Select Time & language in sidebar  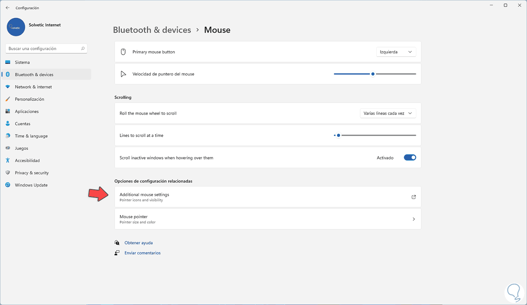tap(31, 136)
